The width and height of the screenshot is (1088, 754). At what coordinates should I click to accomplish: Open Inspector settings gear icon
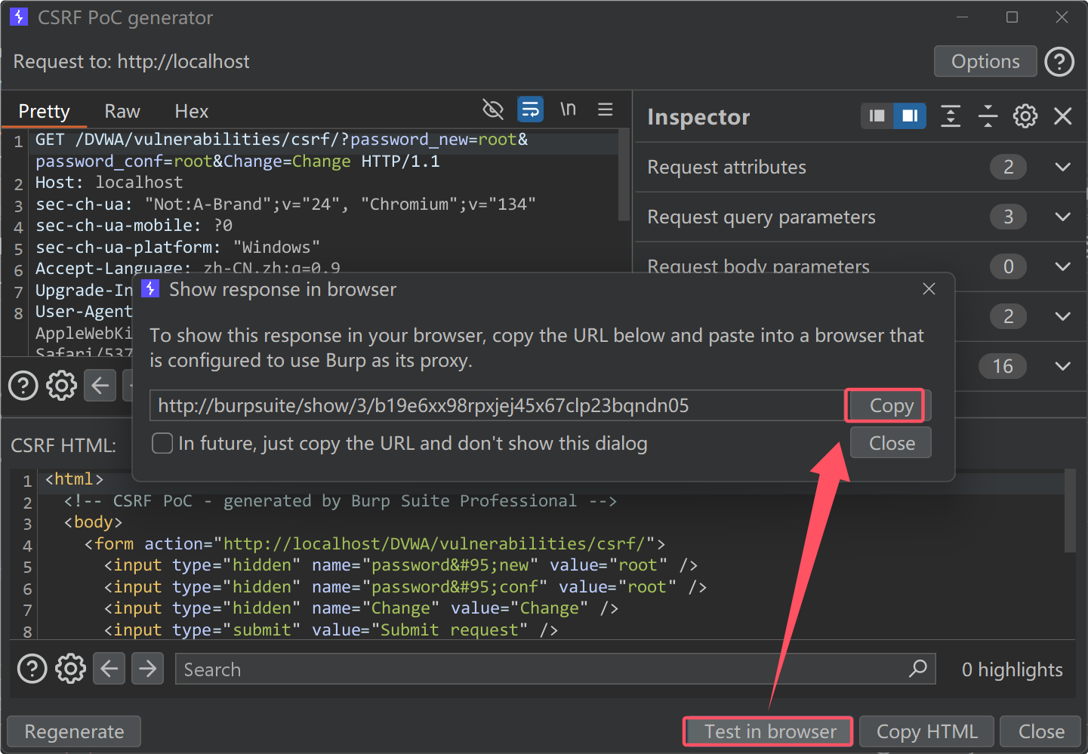tap(1025, 116)
